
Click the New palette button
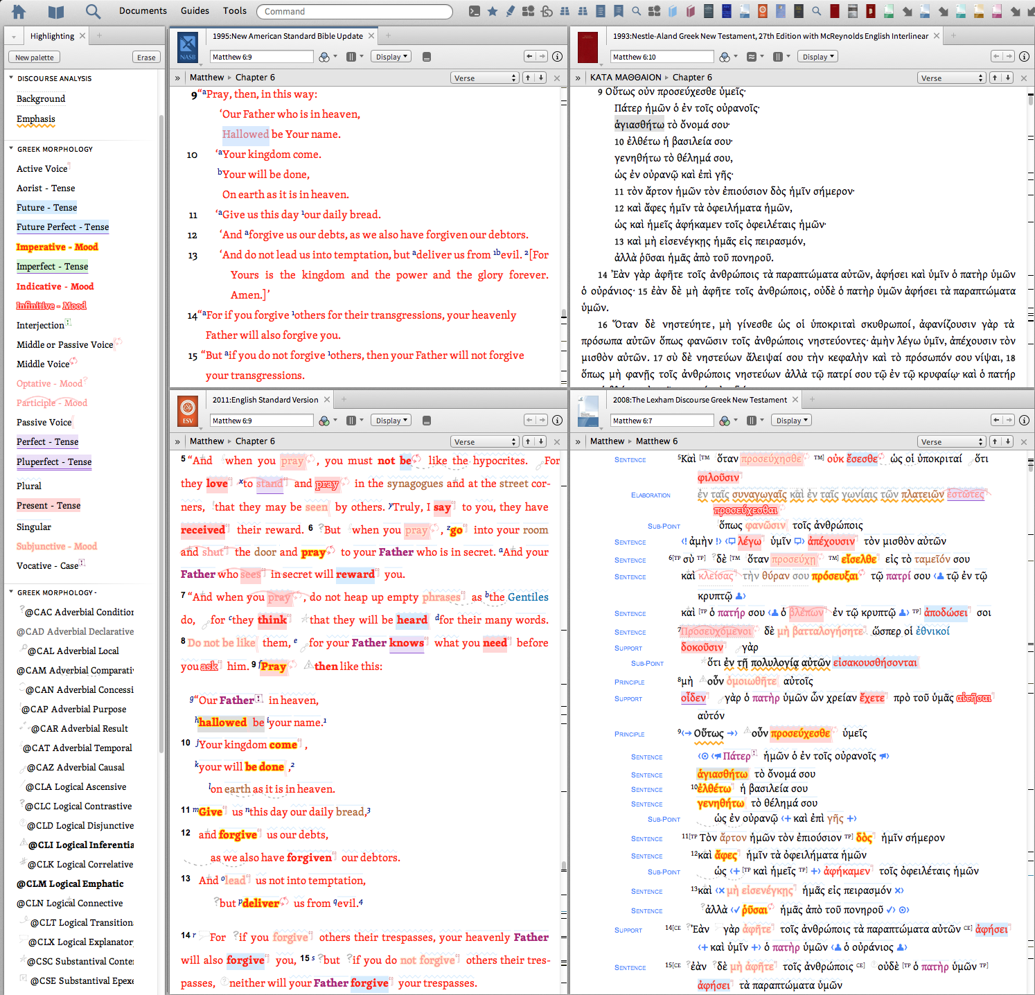click(x=34, y=58)
